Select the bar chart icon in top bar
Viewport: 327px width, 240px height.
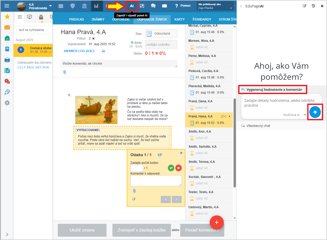point(97,6)
